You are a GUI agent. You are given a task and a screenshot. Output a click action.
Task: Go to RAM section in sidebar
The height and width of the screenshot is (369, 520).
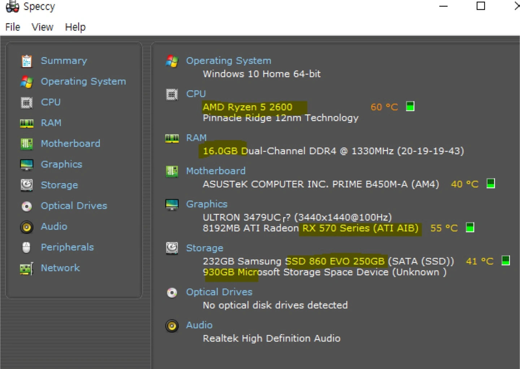[x=51, y=123]
